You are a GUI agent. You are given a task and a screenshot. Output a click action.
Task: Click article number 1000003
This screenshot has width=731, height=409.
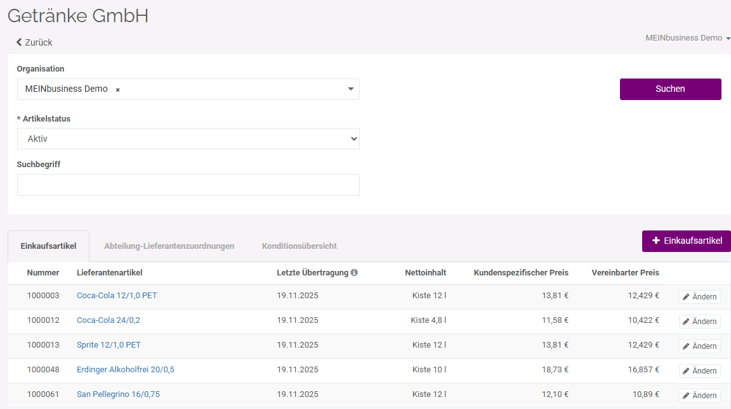tap(43, 296)
